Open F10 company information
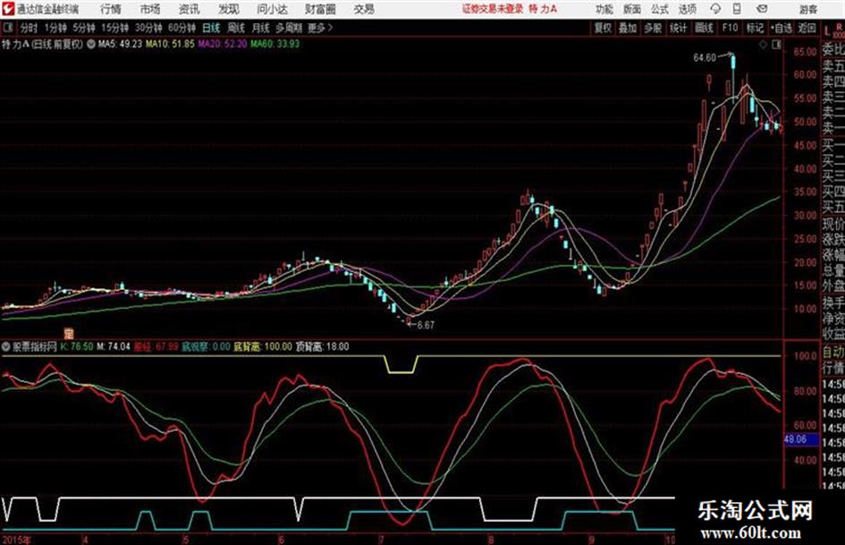 pyautogui.click(x=730, y=28)
